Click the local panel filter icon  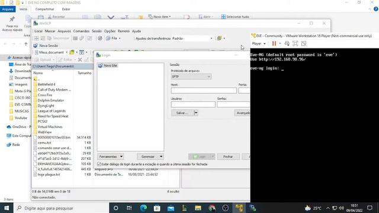82,52
